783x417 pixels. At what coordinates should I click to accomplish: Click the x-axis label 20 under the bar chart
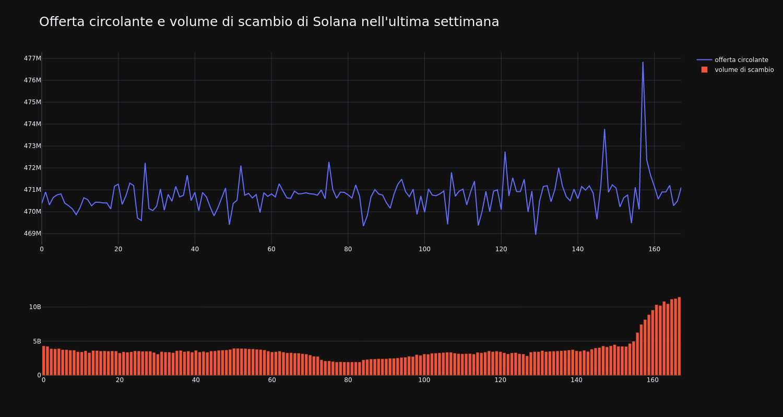tap(120, 381)
